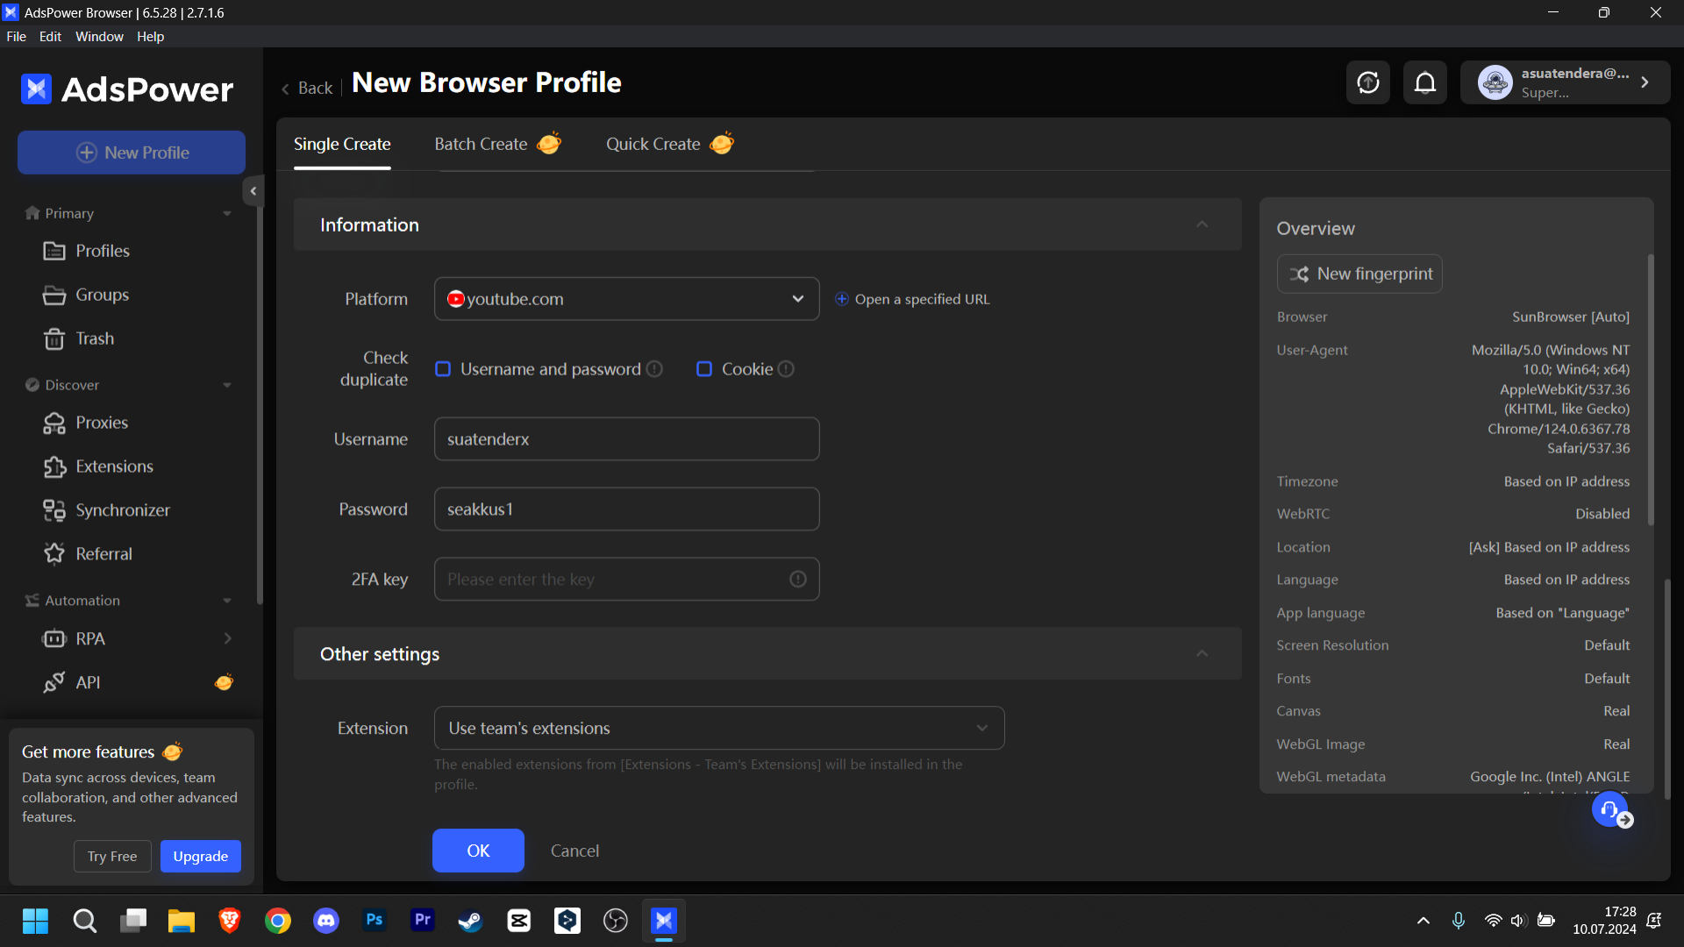
Task: Open the system clock and date
Action: click(1604, 921)
